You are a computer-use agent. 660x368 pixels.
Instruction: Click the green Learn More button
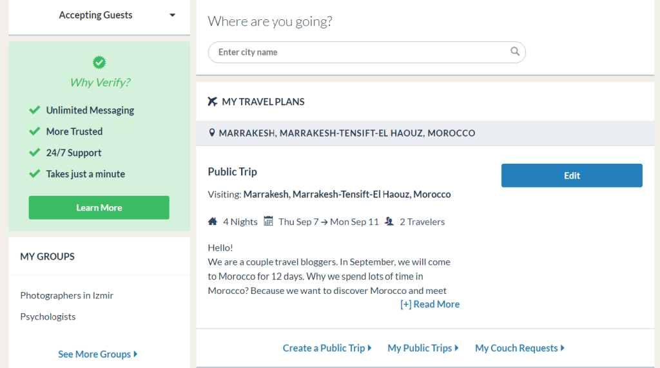[99, 208]
